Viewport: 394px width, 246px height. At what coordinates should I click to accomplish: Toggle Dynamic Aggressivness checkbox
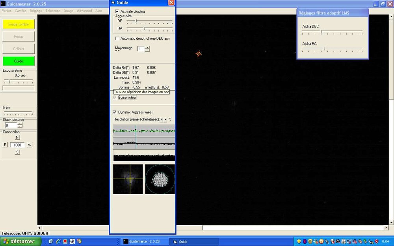coord(115,112)
